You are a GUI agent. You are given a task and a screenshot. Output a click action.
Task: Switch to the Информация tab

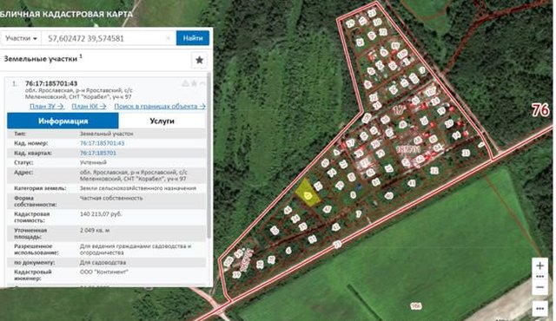tap(63, 121)
